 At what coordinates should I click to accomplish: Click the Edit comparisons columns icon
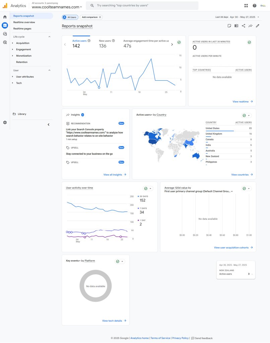click(236, 26)
